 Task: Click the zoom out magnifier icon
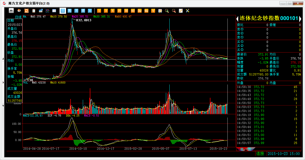click(x=174, y=11)
